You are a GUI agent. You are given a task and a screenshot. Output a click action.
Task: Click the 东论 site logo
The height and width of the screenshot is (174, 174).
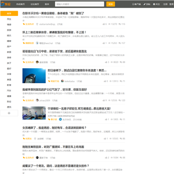pos(5,4)
